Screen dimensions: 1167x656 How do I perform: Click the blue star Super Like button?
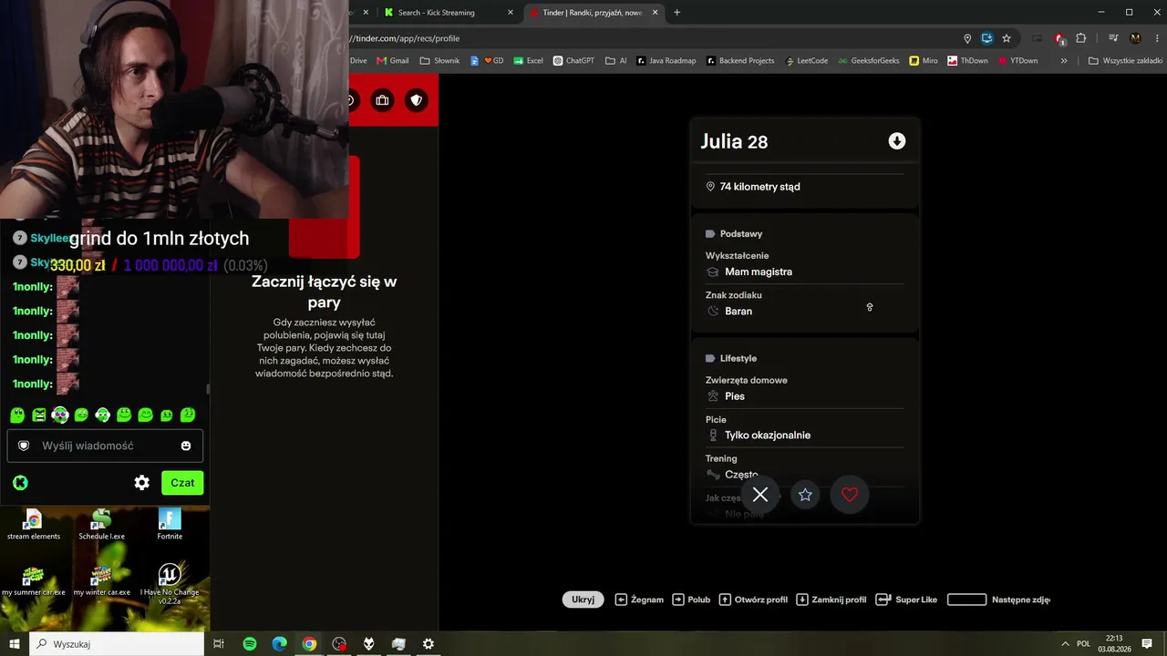coord(805,495)
